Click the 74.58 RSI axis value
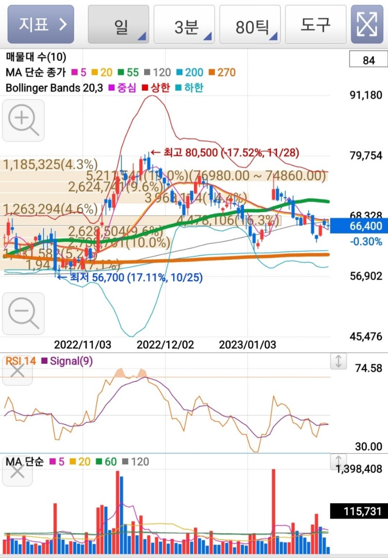The height and width of the screenshot is (558, 388). point(369,368)
